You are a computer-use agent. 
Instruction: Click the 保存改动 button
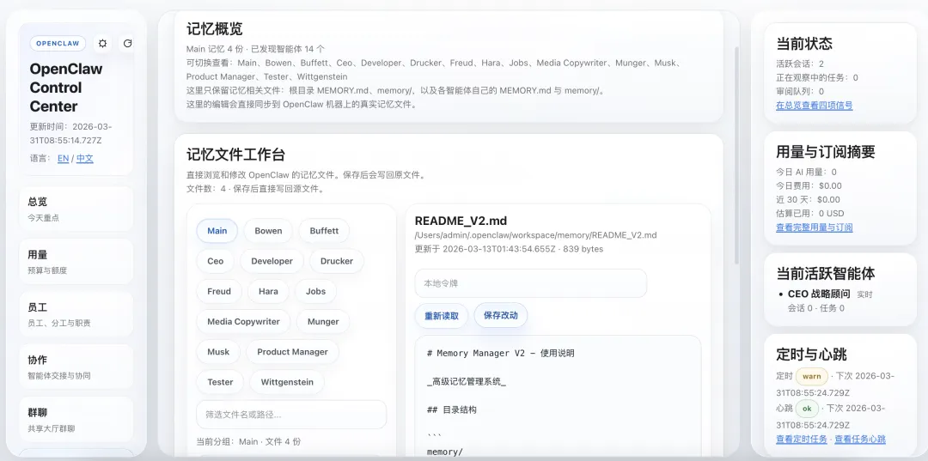[501, 316]
